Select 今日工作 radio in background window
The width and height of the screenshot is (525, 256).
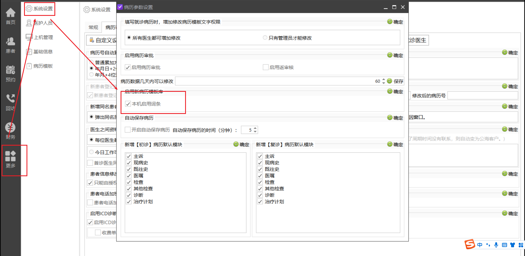(x=92, y=152)
